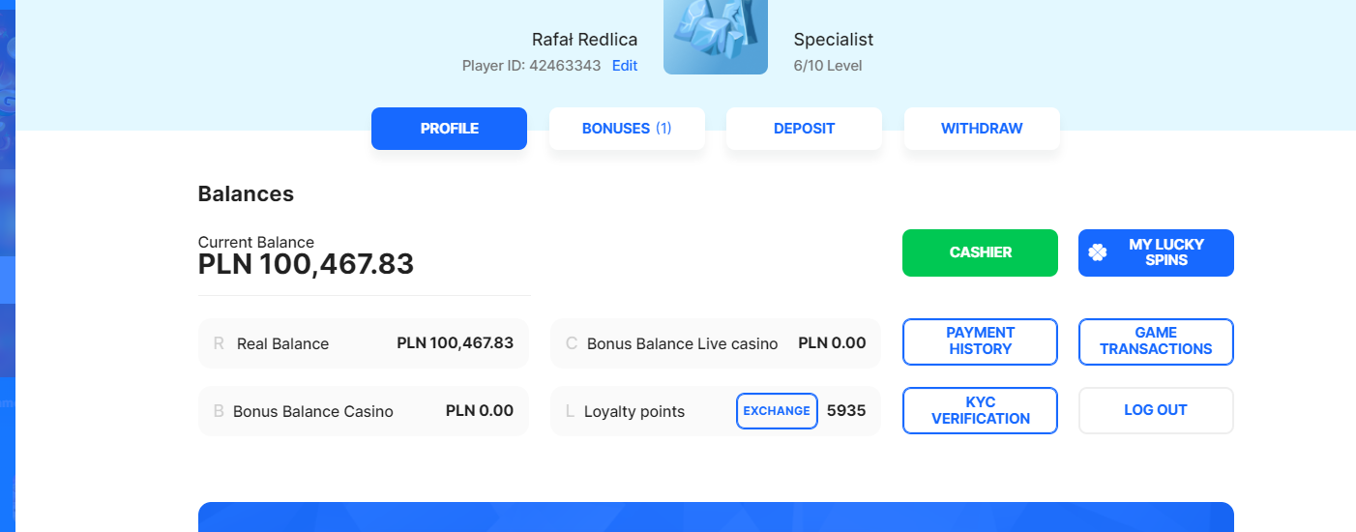Click the ice crystal avatar image
The width and height of the screenshot is (1356, 532).
coord(715,37)
